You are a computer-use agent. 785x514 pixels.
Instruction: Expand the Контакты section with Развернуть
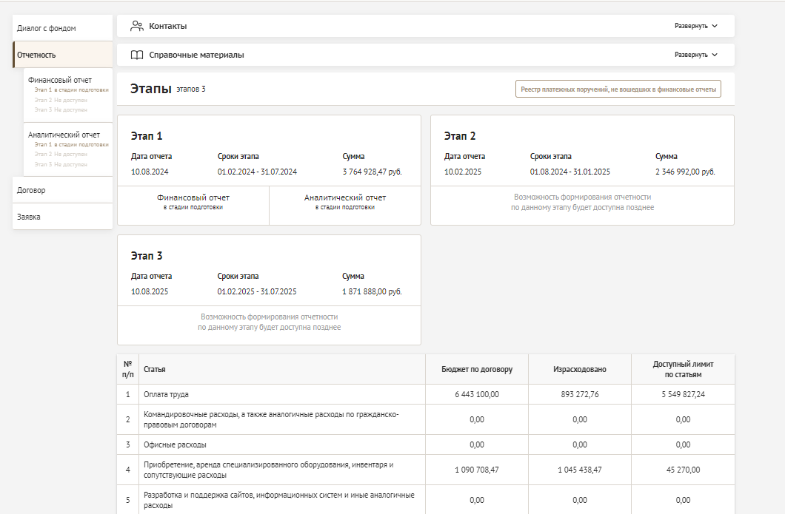pyautogui.click(x=695, y=26)
